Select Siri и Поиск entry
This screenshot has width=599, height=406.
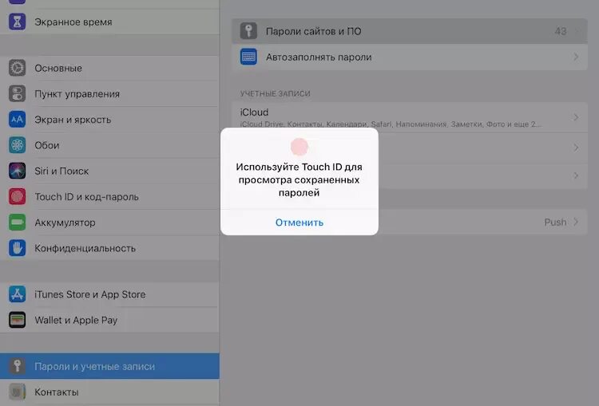(109, 171)
